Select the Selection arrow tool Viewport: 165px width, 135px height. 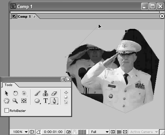6,93
